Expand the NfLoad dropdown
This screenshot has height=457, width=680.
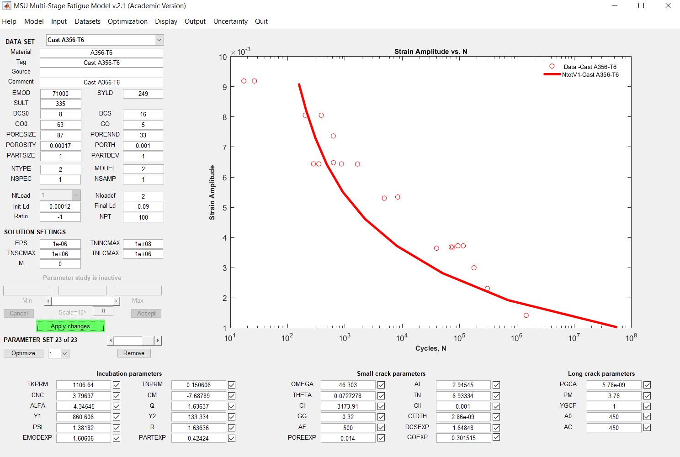point(76,195)
